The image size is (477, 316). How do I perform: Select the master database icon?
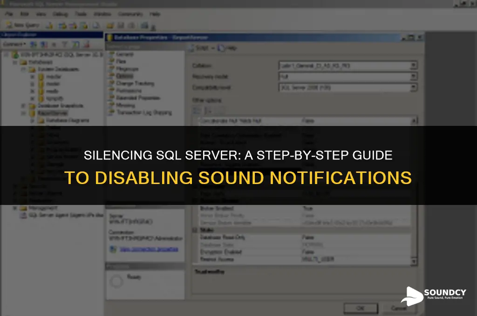tap(41, 77)
